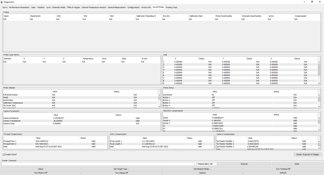
Task: Go to the Servo tab
Action: [5, 7]
